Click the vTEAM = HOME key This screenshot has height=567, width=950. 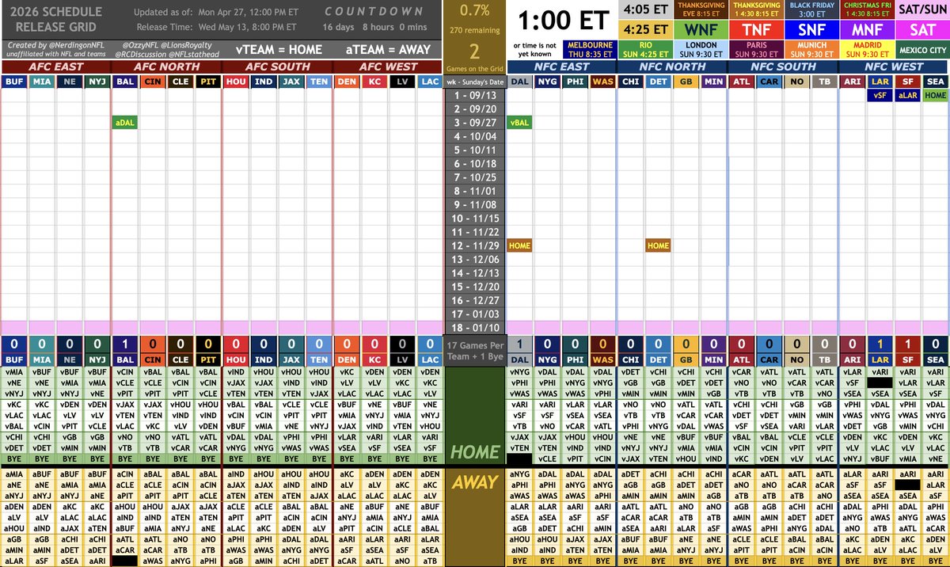(279, 49)
